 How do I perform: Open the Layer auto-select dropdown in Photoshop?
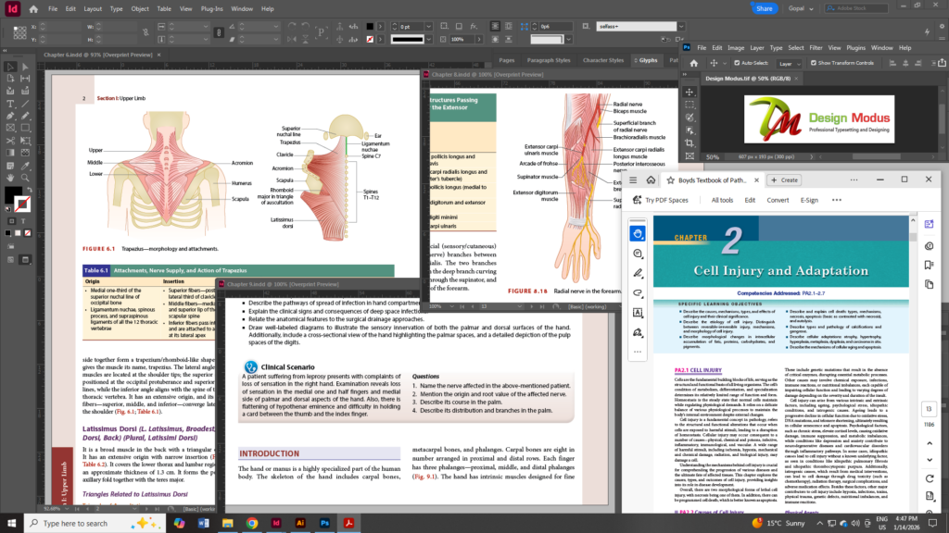[x=790, y=64]
